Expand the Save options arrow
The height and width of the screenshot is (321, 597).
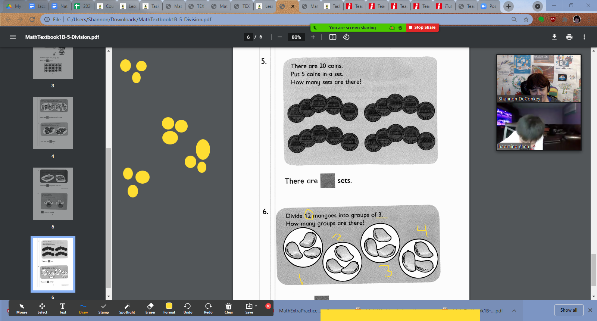[256, 306]
